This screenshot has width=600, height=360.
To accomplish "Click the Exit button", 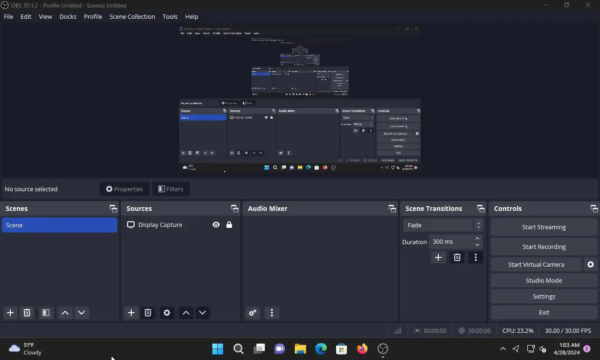I will [x=544, y=312].
